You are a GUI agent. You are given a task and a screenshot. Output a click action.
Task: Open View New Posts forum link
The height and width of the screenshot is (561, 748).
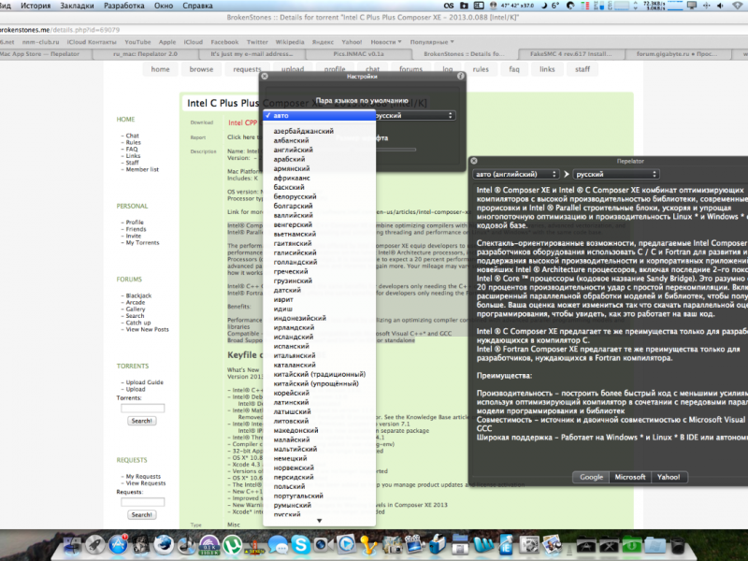pyautogui.click(x=148, y=330)
